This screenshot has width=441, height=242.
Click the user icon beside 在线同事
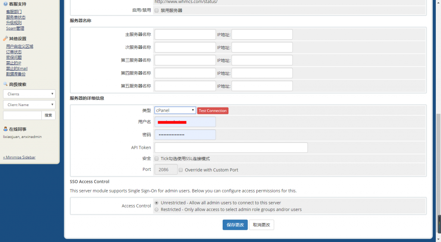(5, 129)
